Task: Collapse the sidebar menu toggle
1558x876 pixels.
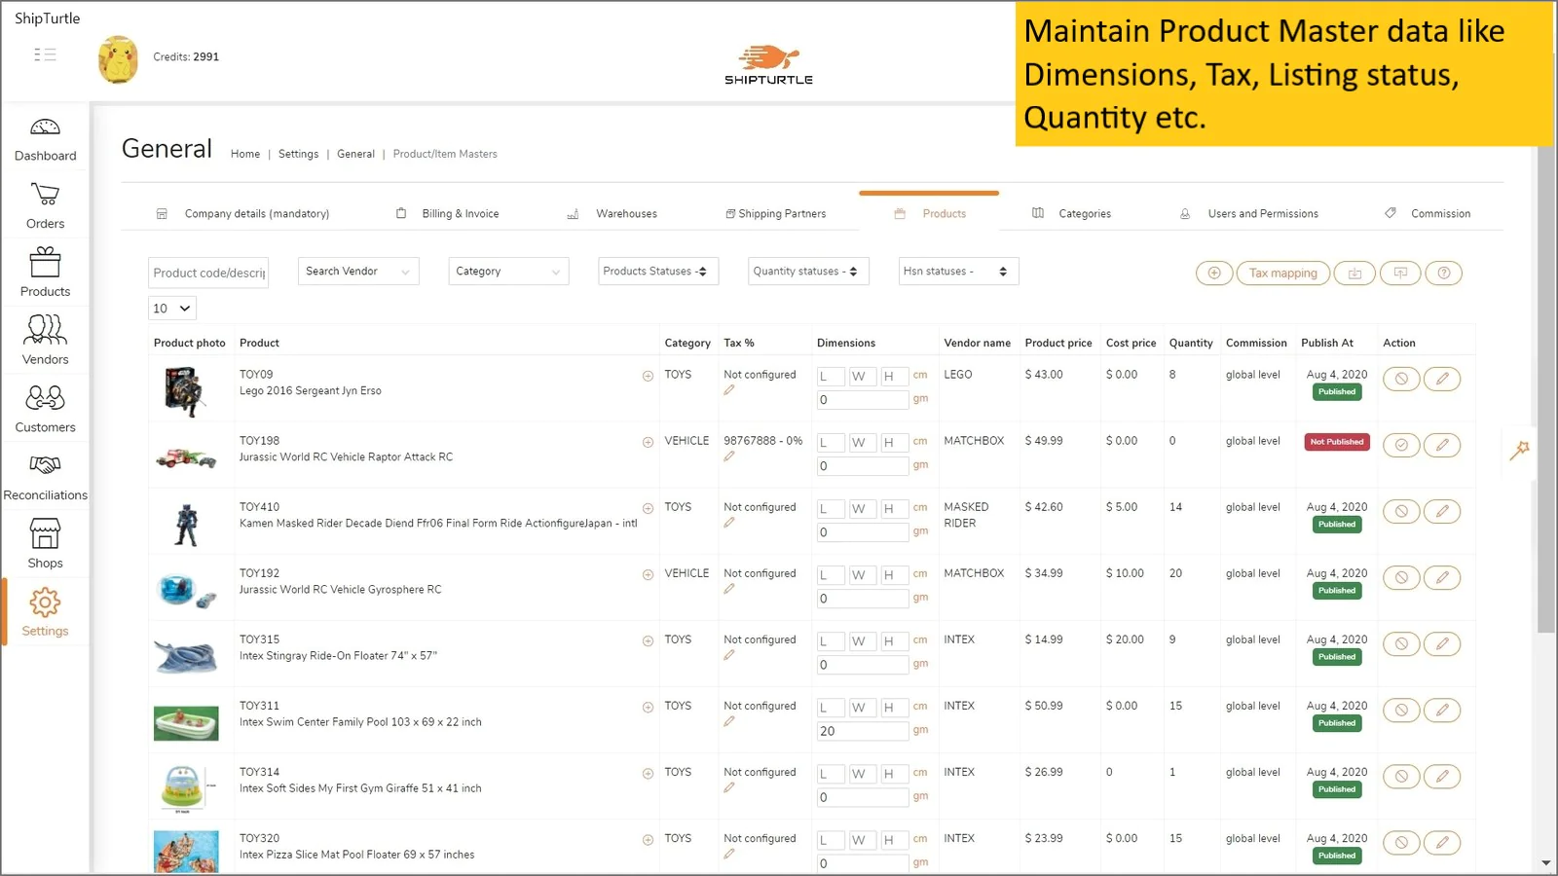Action: (x=45, y=55)
